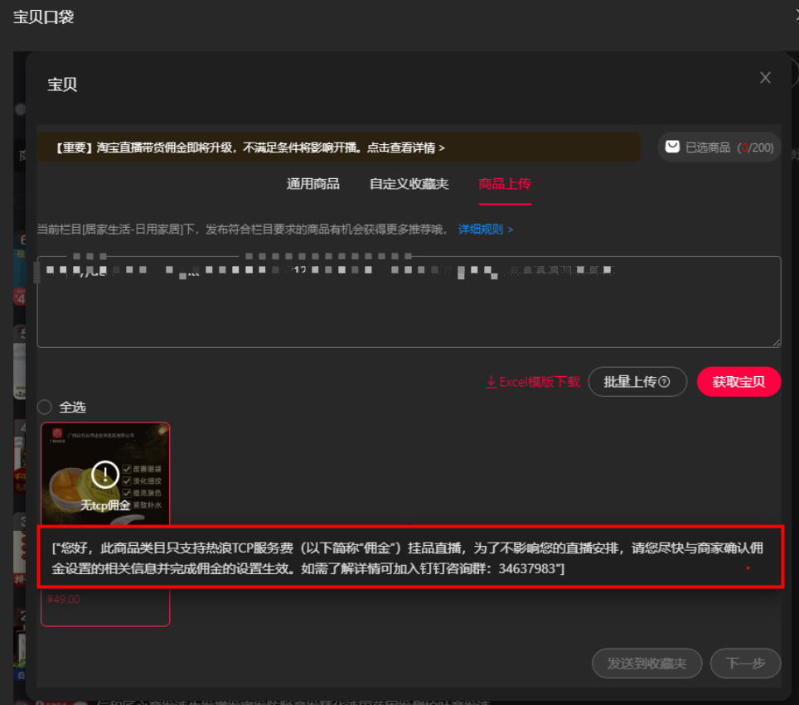Open the 已选商品 cart icon

[x=672, y=147]
